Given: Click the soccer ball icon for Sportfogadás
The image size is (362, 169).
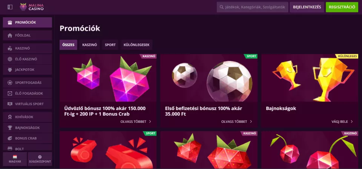Looking at the screenshot, I should click(x=10, y=82).
